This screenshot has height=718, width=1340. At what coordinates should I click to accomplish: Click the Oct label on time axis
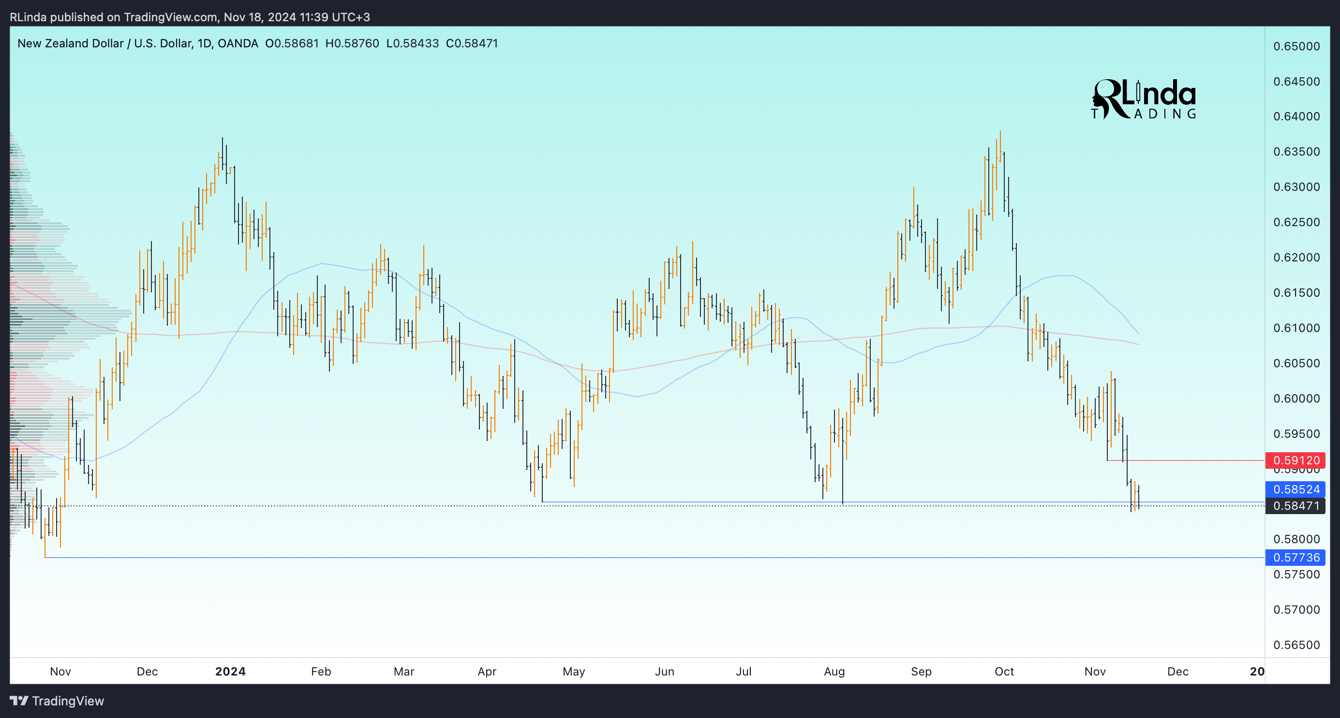1004,671
